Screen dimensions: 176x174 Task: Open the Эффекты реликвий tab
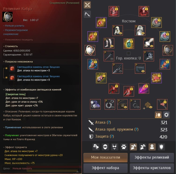coord(152,157)
